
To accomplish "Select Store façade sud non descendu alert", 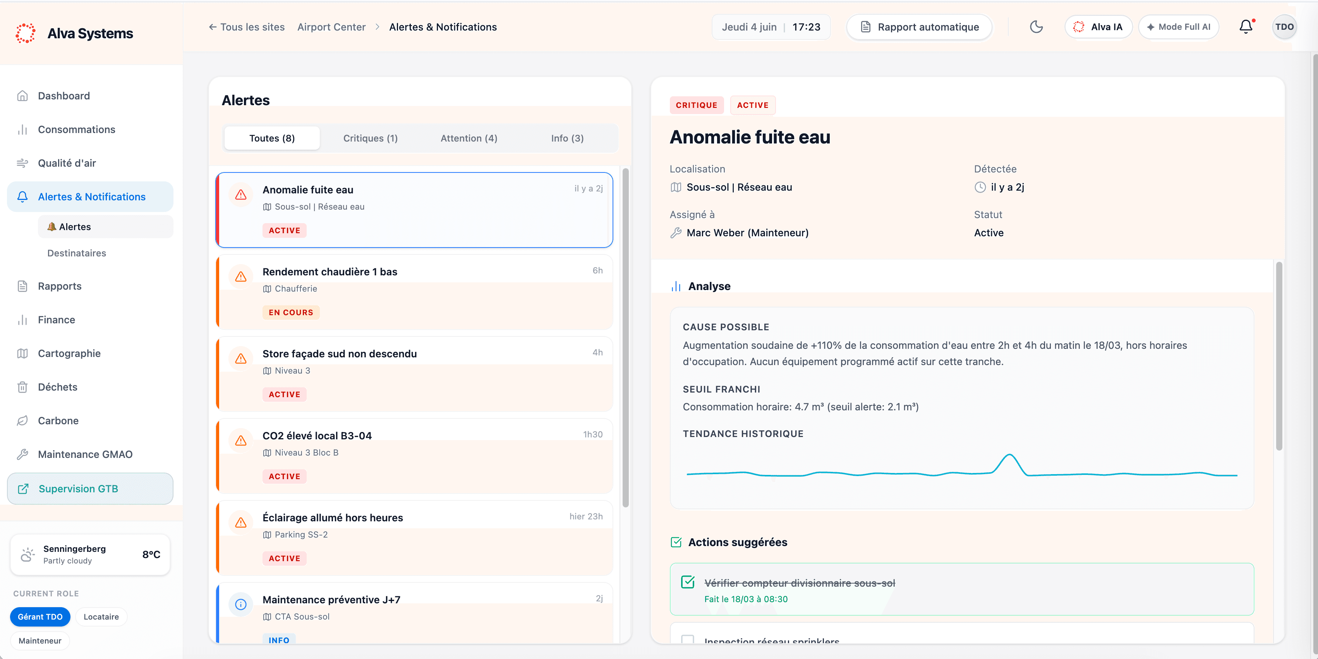I will [414, 374].
